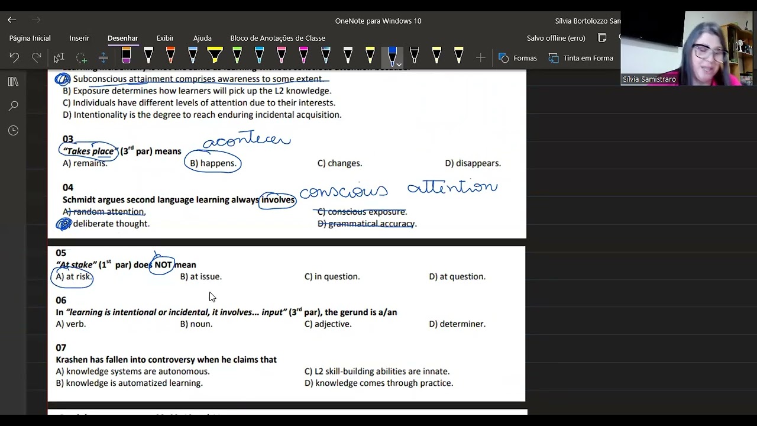Viewport: 757px width, 426px height.
Task: Open the Exibir tab
Action: [x=165, y=38]
